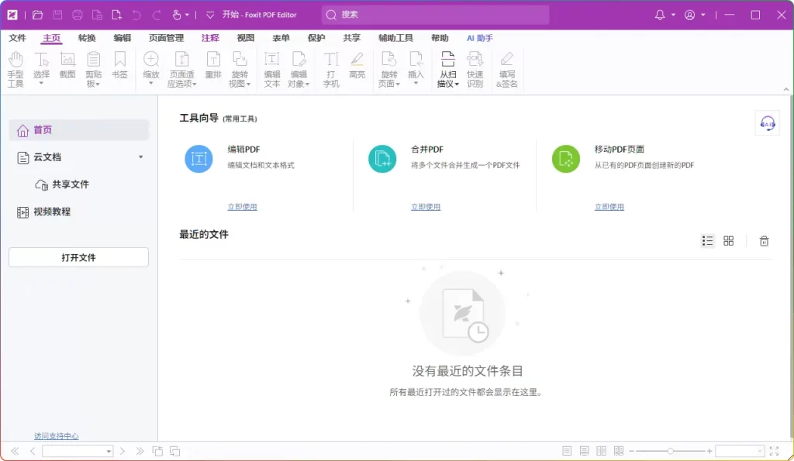Toggle full screen mode in status bar
The width and height of the screenshot is (794, 461).
click(775, 451)
